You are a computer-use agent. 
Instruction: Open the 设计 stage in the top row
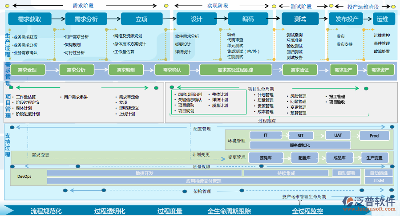[196, 19]
